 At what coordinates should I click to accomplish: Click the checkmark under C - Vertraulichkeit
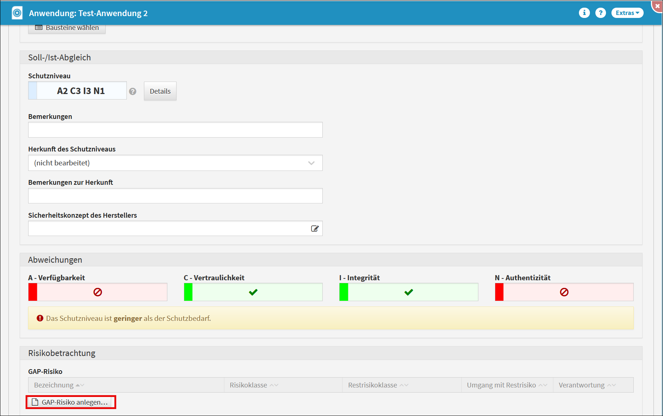click(x=253, y=292)
